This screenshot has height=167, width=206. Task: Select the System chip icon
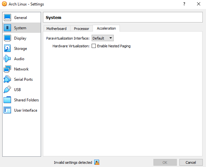[7, 28]
